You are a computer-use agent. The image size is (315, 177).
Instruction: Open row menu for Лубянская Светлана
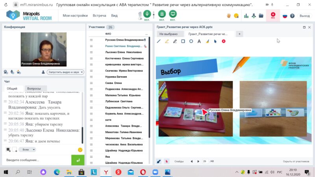91,101
